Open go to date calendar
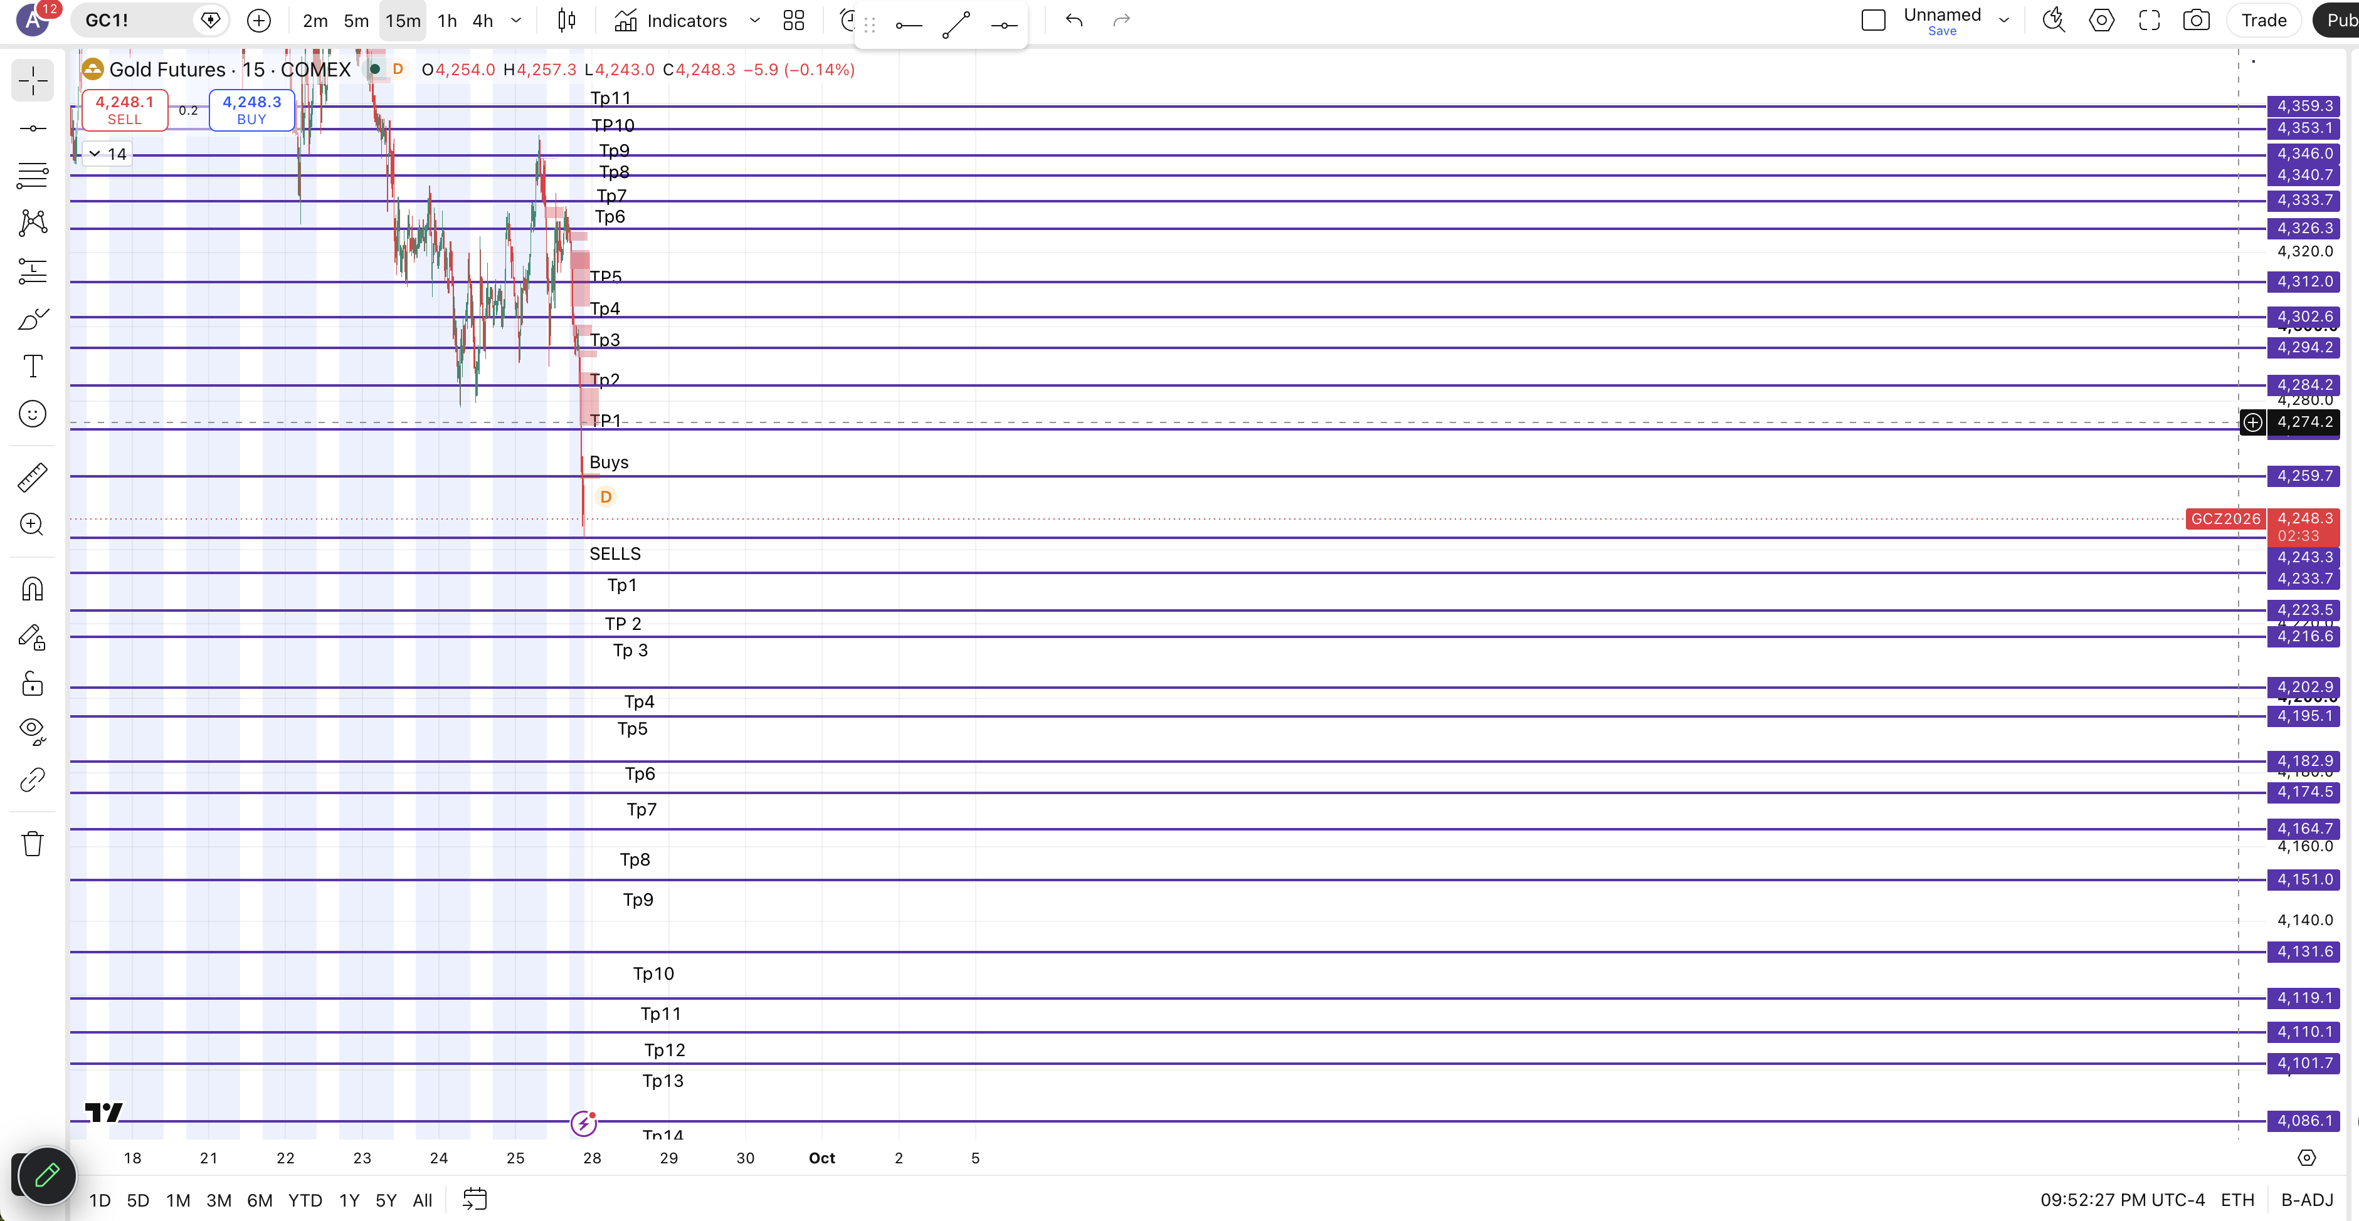 [x=474, y=1199]
